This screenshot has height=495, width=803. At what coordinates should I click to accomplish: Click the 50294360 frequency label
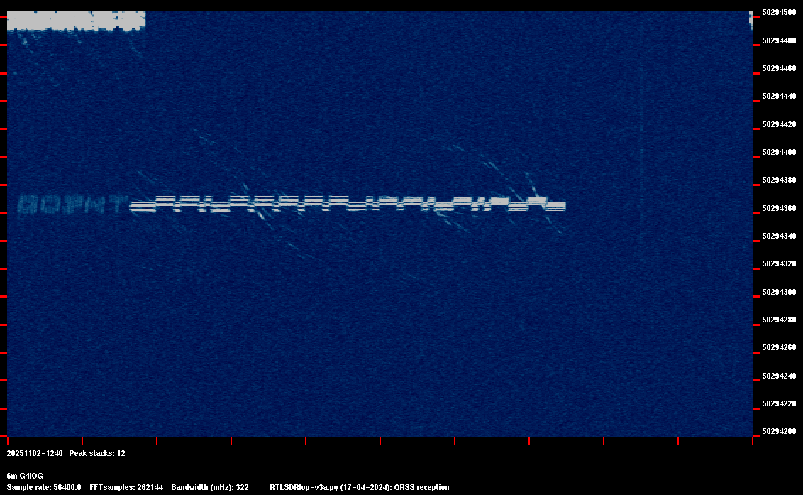pos(779,208)
